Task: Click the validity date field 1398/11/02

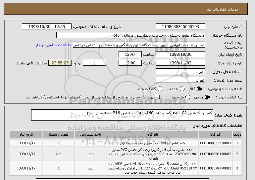Action: coord(180,63)
